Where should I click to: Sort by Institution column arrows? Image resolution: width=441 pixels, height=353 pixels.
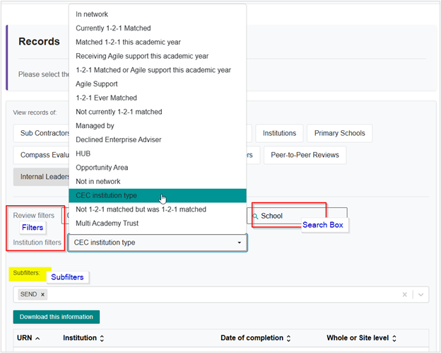[x=102, y=339]
